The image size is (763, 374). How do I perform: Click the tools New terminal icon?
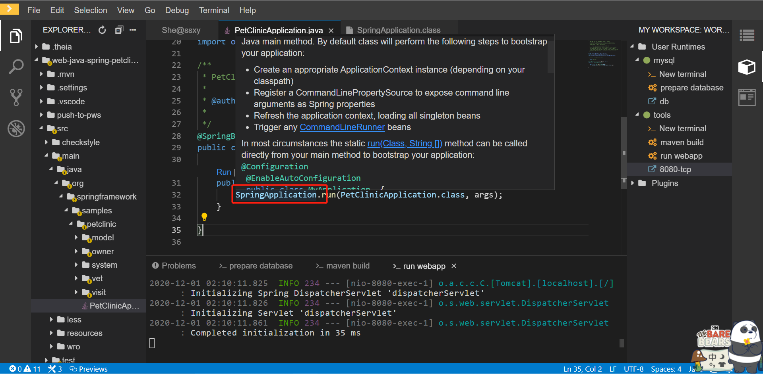(652, 129)
